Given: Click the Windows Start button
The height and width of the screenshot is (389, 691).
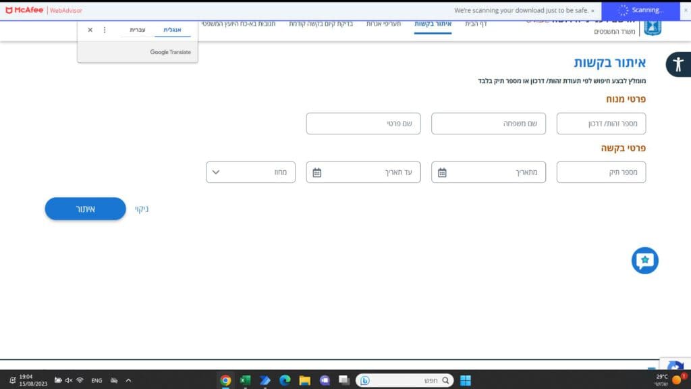Looking at the screenshot, I should [x=466, y=380].
